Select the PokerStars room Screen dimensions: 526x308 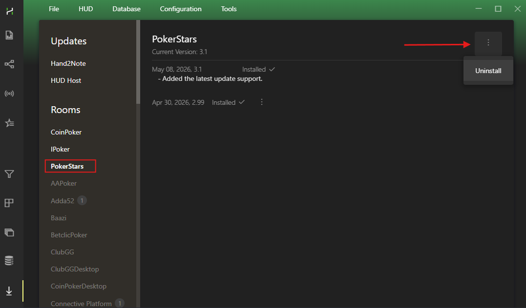tap(67, 166)
